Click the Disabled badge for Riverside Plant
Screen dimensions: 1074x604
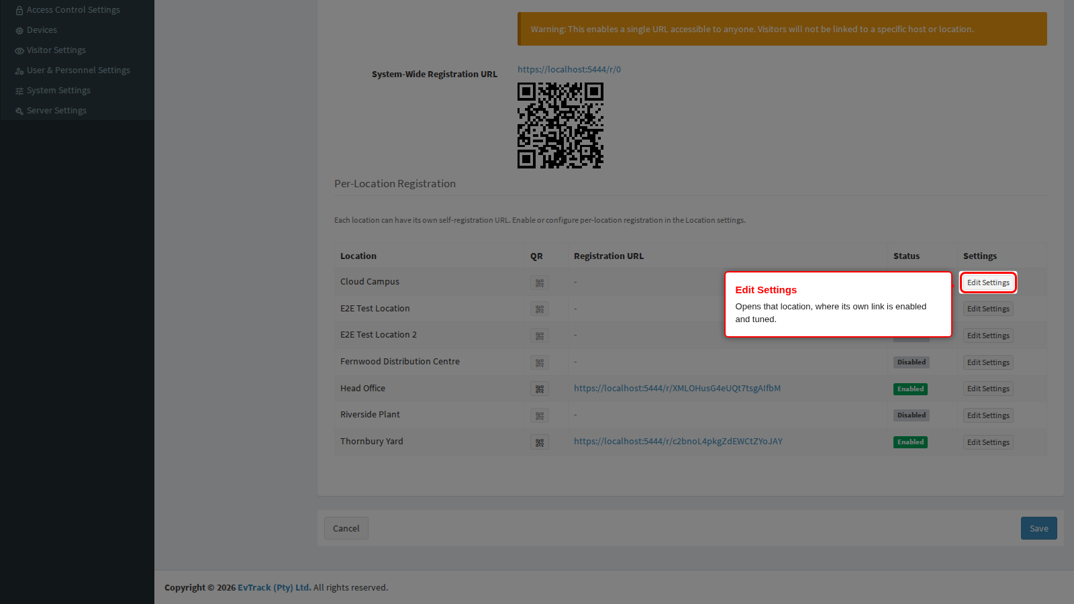tap(912, 415)
